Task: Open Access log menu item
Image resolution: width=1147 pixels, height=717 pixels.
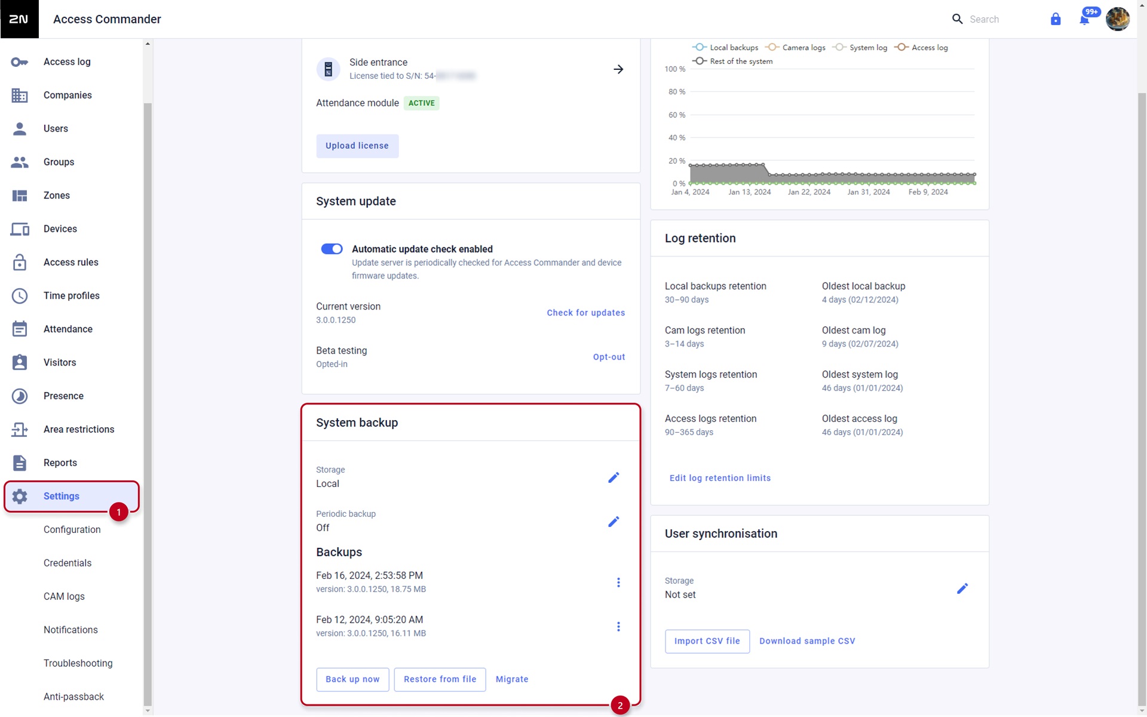Action: [x=72, y=62]
